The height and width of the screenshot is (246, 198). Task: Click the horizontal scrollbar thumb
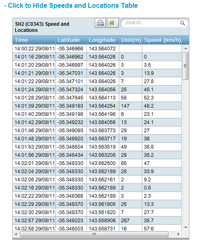point(94,234)
